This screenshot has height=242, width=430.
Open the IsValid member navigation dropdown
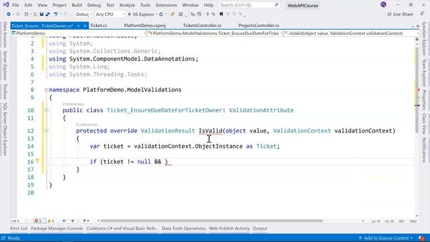click(351, 33)
